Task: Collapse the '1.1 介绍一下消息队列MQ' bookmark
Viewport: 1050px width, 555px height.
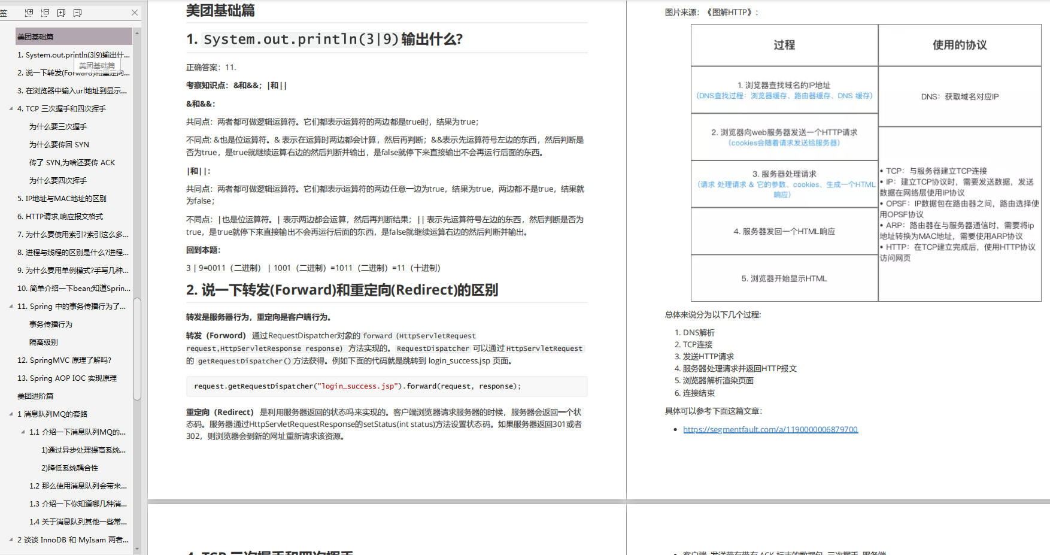Action: coord(23,432)
